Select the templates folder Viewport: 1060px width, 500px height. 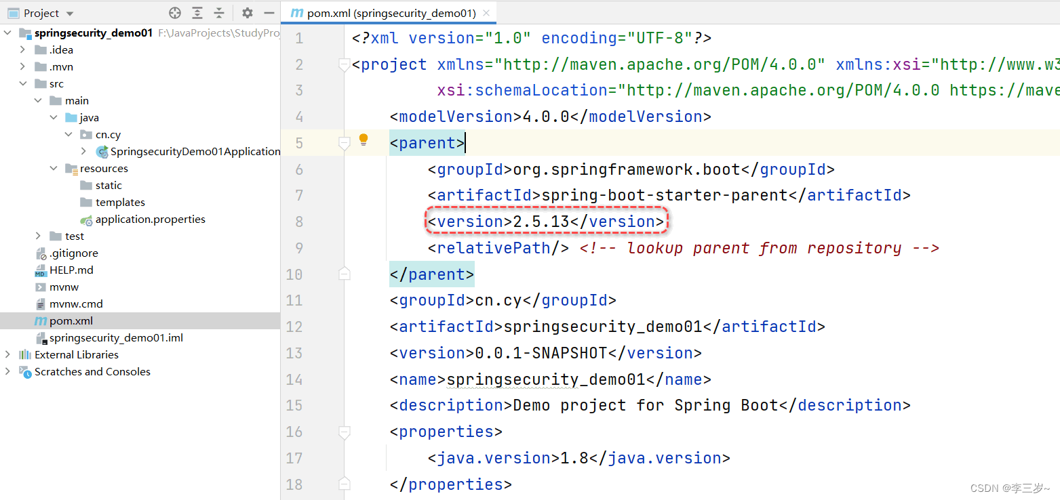120,202
